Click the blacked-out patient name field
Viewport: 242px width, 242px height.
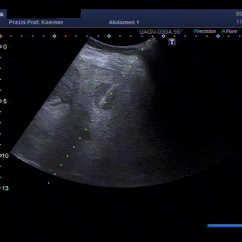coord(44,14)
